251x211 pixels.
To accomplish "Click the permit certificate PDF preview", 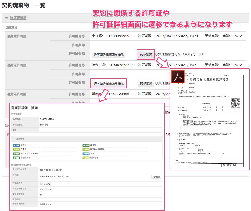I will 210,120.
